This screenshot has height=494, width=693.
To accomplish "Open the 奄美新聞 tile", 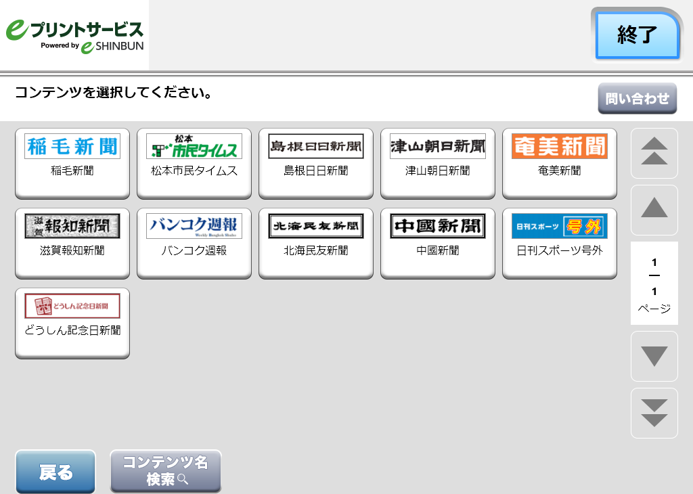I will pyautogui.click(x=560, y=164).
